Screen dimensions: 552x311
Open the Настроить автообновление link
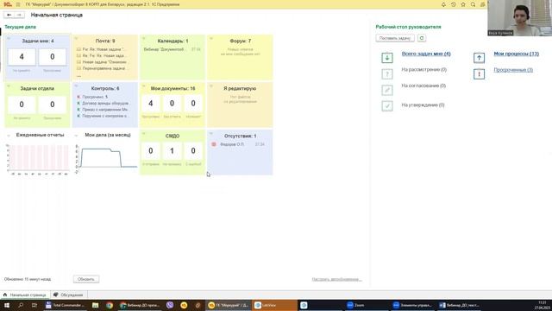pyautogui.click(x=336, y=279)
